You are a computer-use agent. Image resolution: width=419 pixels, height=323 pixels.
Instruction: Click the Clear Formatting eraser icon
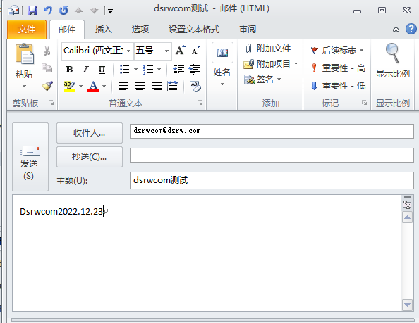(195, 86)
